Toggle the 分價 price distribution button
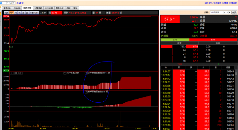This screenshot has width=238, height=130. 32,13
